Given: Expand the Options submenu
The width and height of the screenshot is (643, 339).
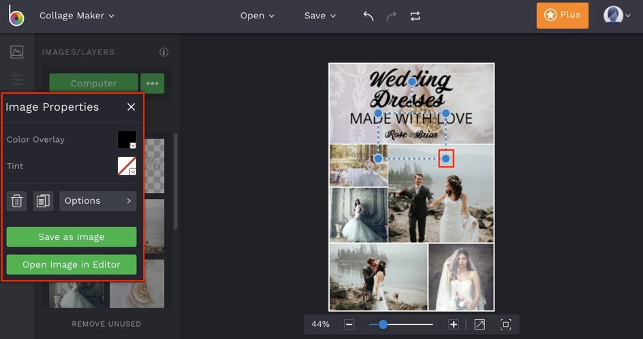Looking at the screenshot, I should click(x=98, y=201).
